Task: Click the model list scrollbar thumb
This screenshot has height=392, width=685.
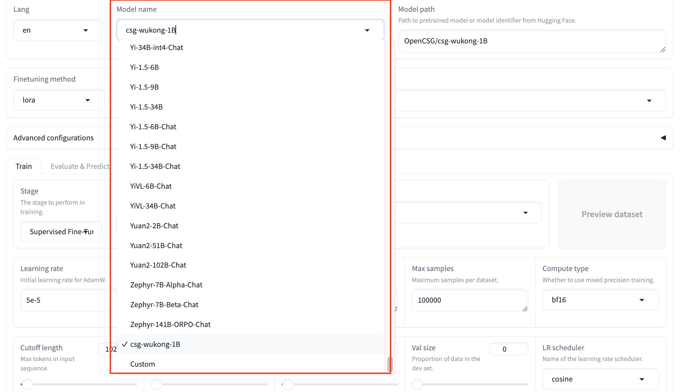Action: point(389,364)
